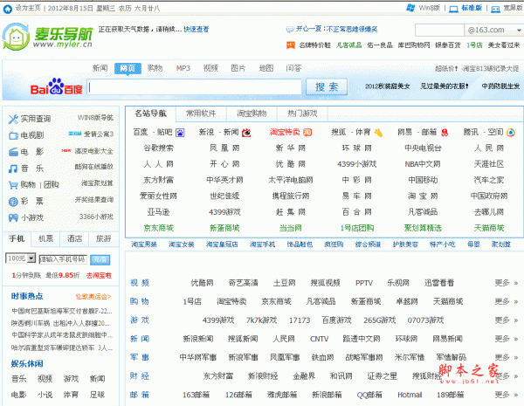
Task: Click the 宽屏版 monitor icon
Action: [x=495, y=9]
